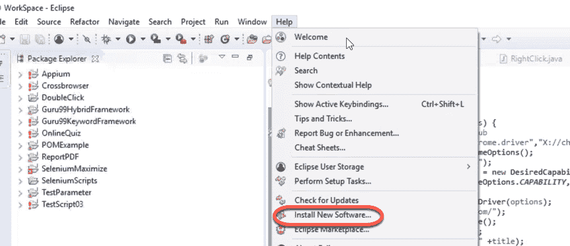Click the Open Type toolbar icon
Viewport: 570px width, 246px height.
(252, 39)
